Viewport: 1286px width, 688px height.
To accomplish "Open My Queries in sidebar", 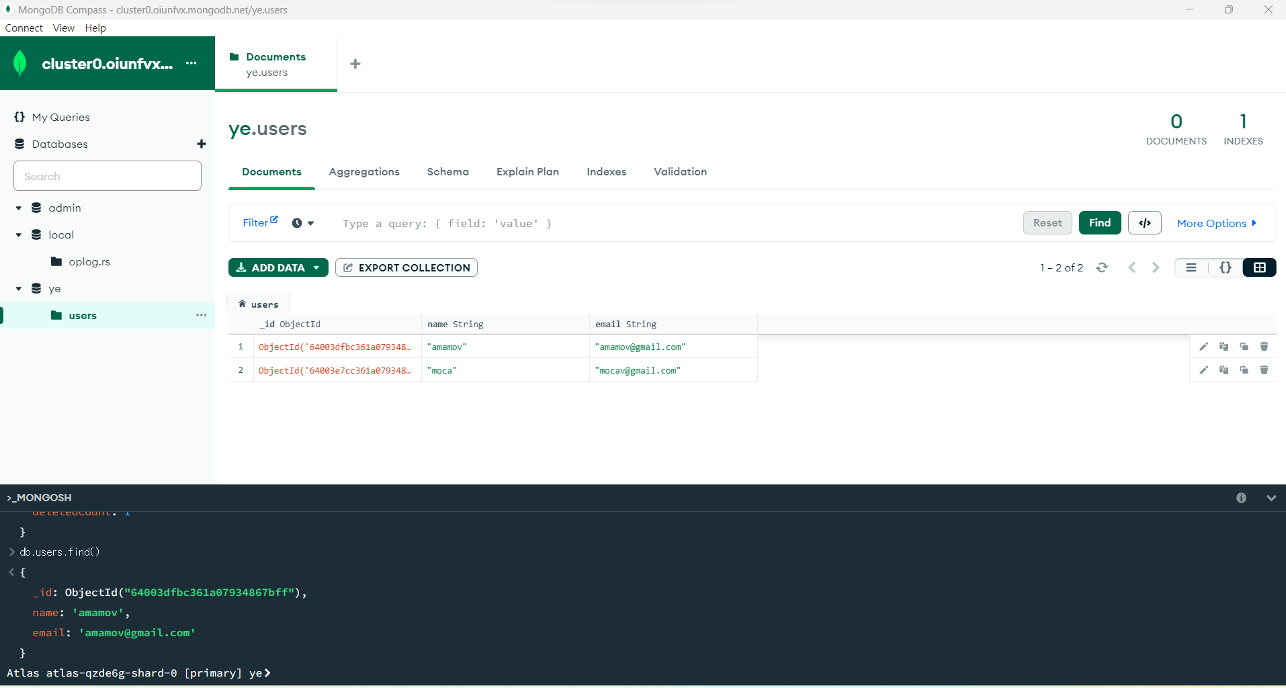I will [x=60, y=117].
